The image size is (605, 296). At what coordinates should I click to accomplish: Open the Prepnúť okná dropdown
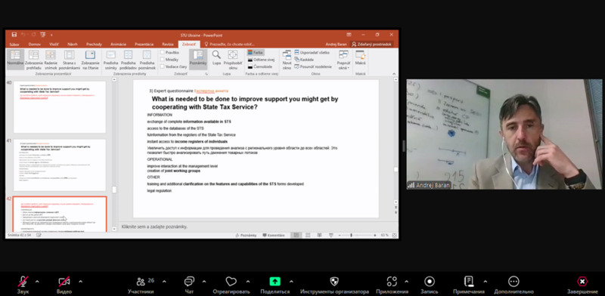pos(343,60)
